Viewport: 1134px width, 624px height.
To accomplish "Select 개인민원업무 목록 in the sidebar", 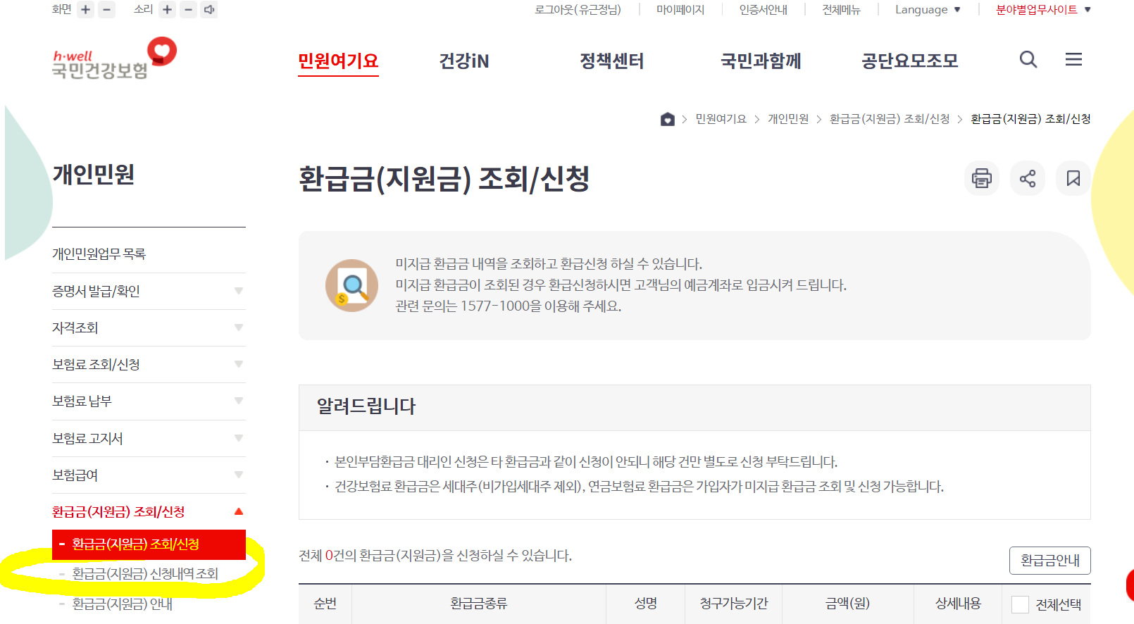I will [x=99, y=254].
